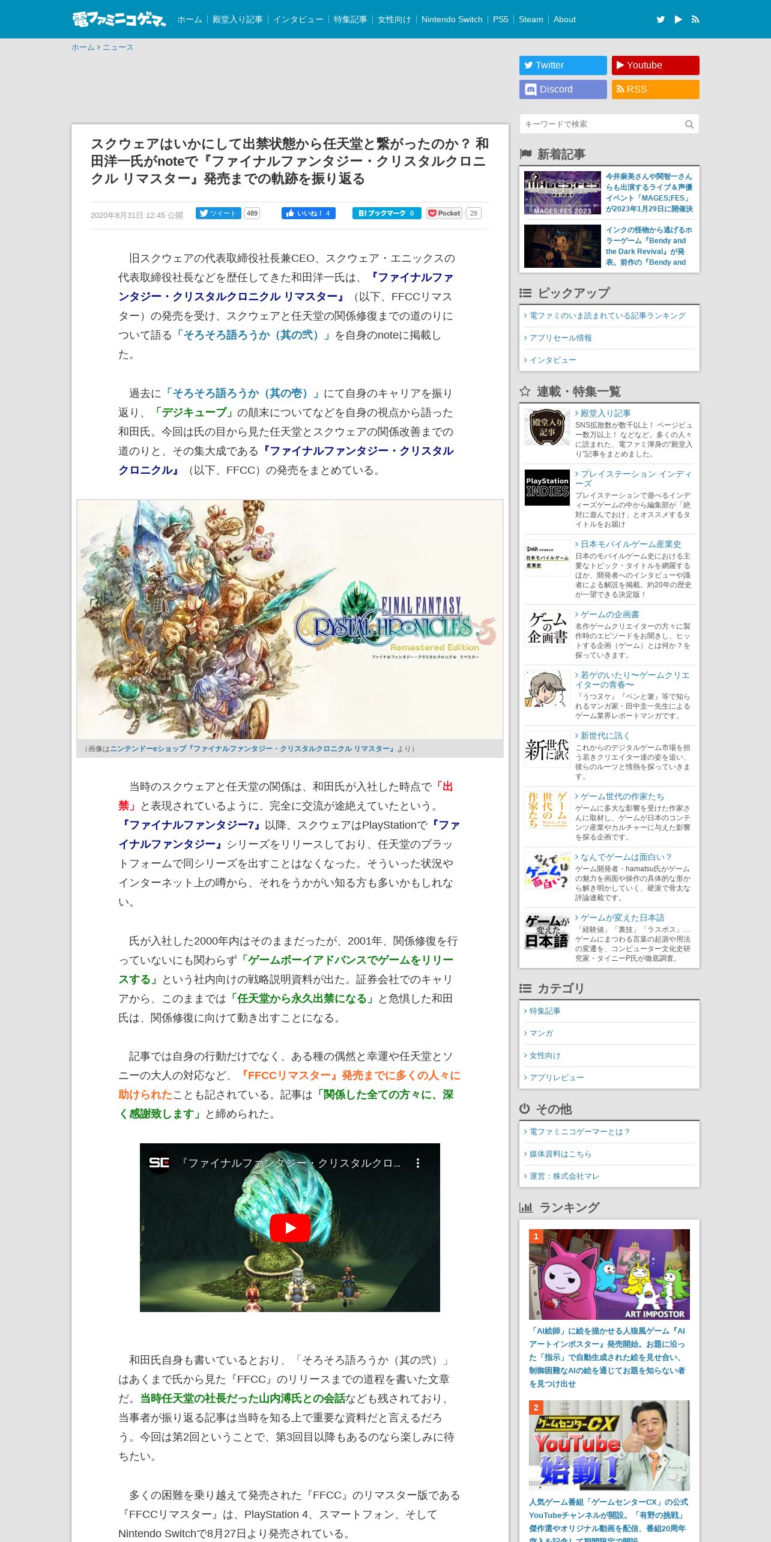Save the article with Pocket button
Screen dimensions: 771x1542
point(444,213)
